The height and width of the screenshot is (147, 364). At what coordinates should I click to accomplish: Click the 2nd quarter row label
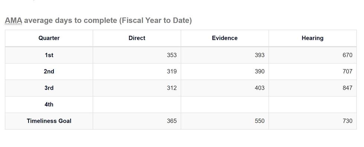(x=49, y=72)
